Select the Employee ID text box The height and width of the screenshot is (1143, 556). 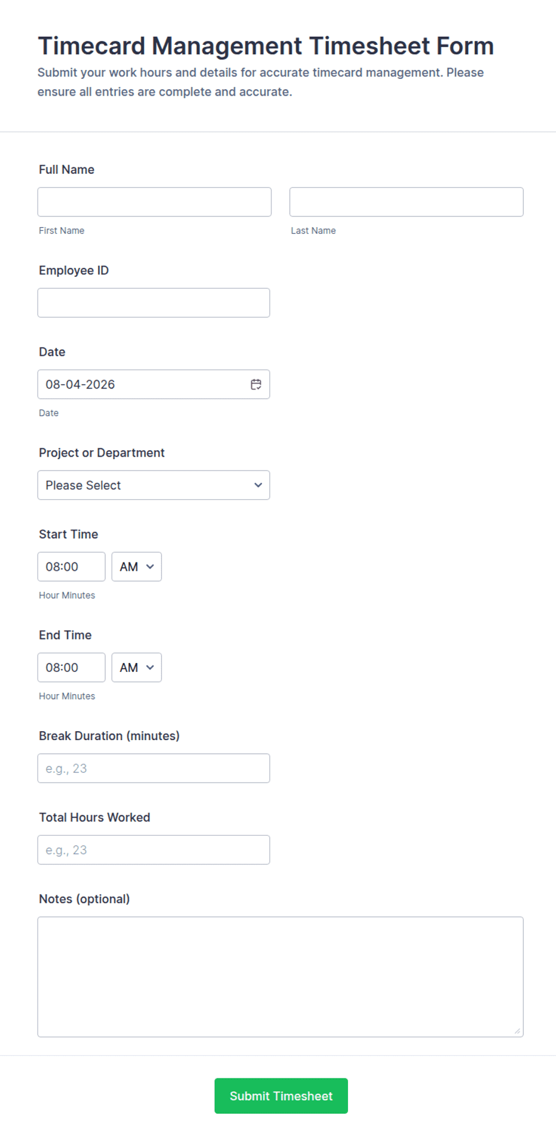tap(154, 303)
